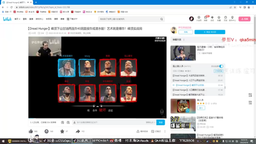256x144 pixels.
Task: Open the 收藏 favorites star icon
Action: click(219, 19)
